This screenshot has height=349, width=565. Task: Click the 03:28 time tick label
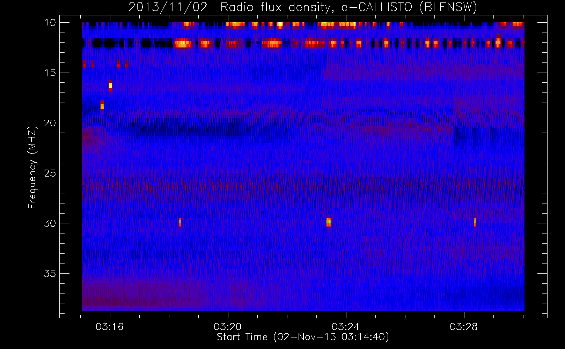click(464, 327)
